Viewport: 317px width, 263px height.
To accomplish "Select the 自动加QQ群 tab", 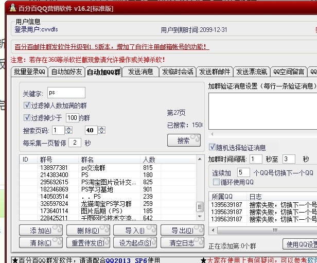I will 103,72.
